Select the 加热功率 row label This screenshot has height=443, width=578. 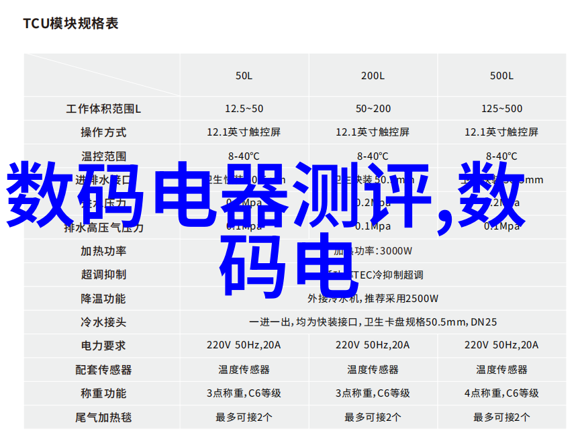[x=103, y=251]
